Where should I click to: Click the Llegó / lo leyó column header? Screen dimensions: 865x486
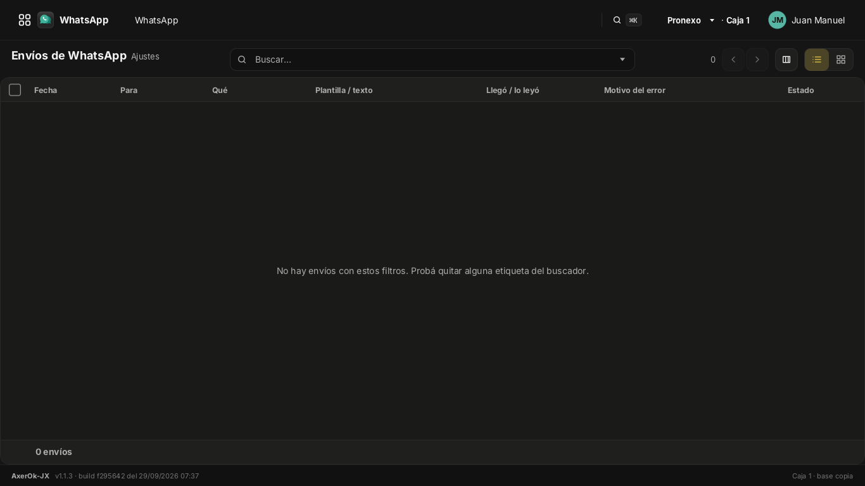[x=513, y=90]
